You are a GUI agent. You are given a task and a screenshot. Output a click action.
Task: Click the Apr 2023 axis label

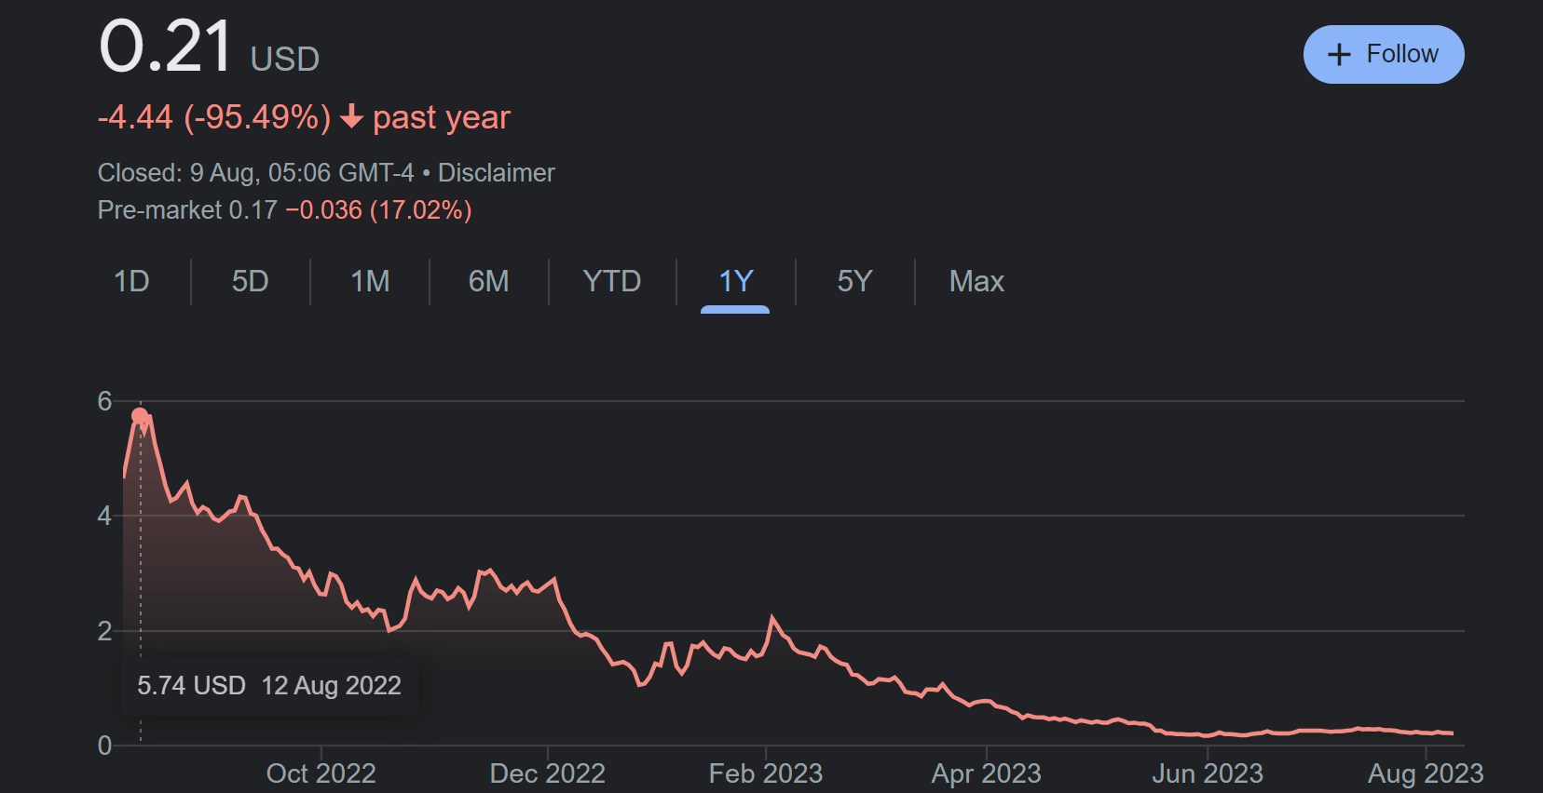click(x=986, y=773)
